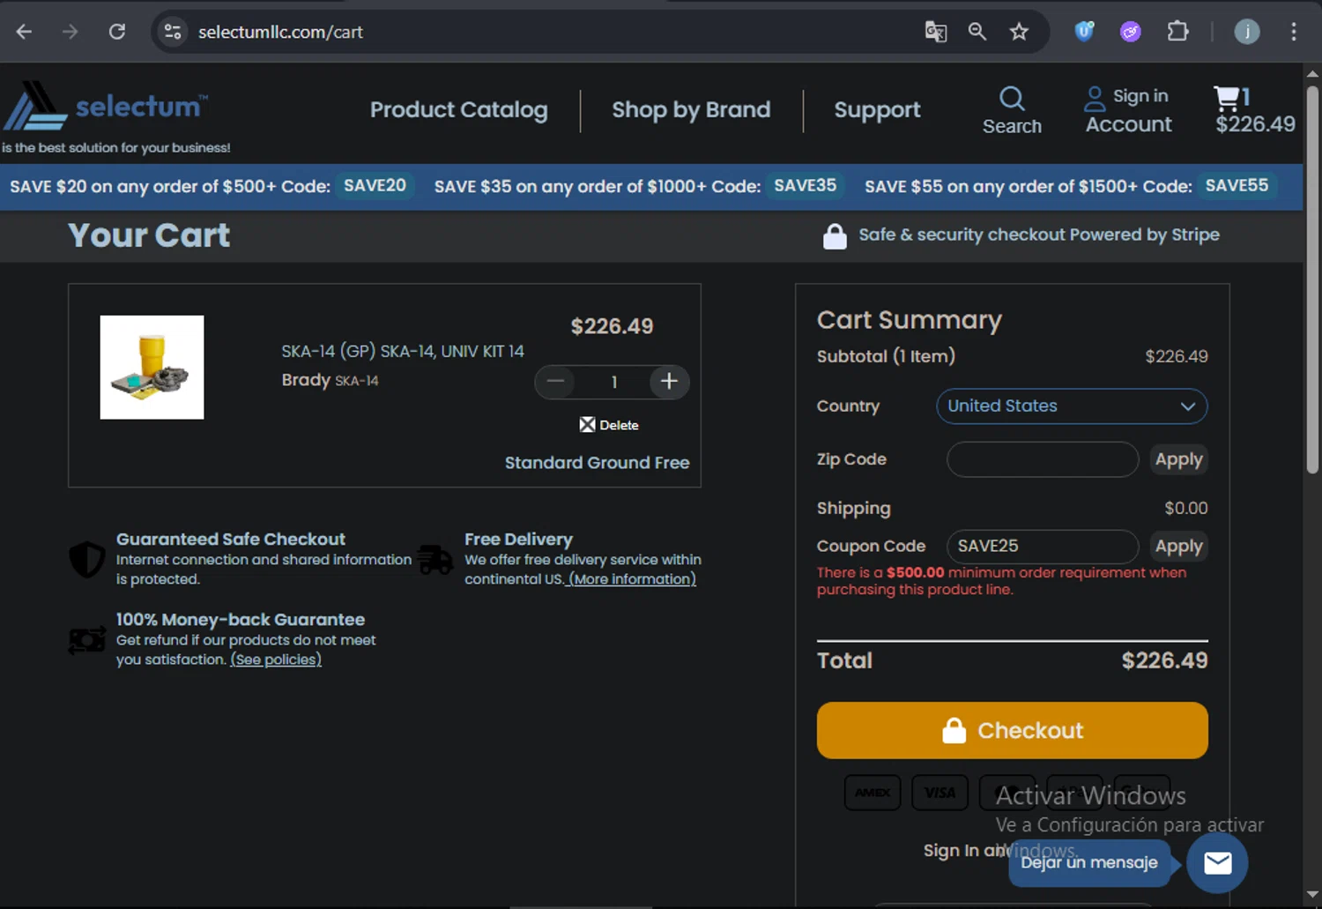Click the AMEX payment card icon
Image resolution: width=1322 pixels, height=909 pixels.
873,793
